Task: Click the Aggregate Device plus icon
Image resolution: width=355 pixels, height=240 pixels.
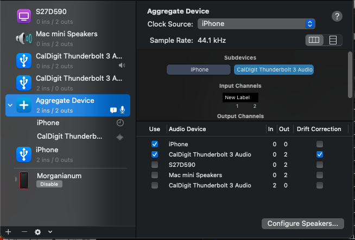Action: pos(24,105)
